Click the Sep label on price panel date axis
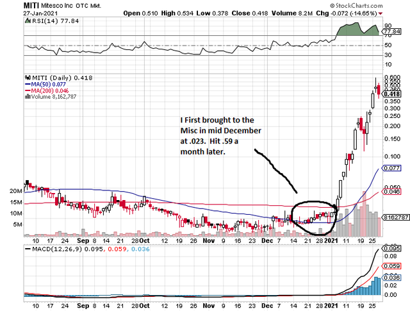This screenshot has width=410, height=311. pyautogui.click(x=83, y=240)
